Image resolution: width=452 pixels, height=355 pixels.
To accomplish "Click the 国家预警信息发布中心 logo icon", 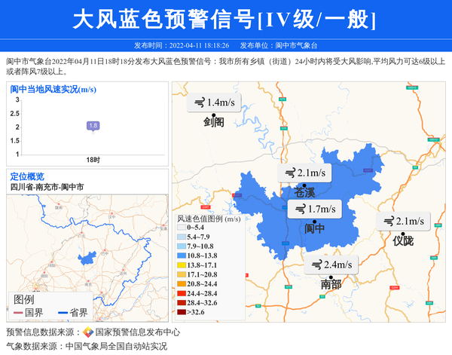I will click(88, 332).
